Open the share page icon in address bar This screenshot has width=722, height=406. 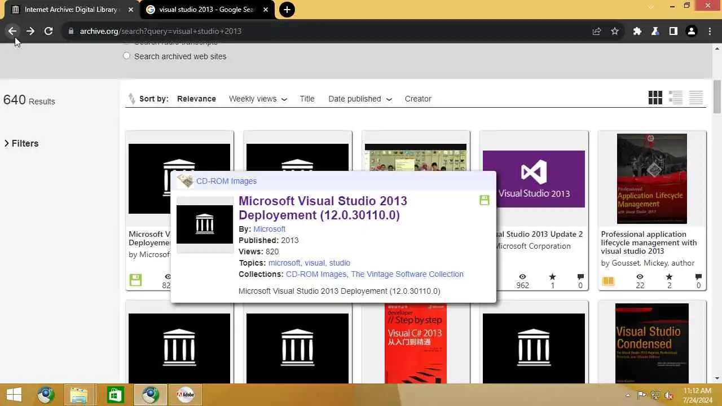[597, 31]
